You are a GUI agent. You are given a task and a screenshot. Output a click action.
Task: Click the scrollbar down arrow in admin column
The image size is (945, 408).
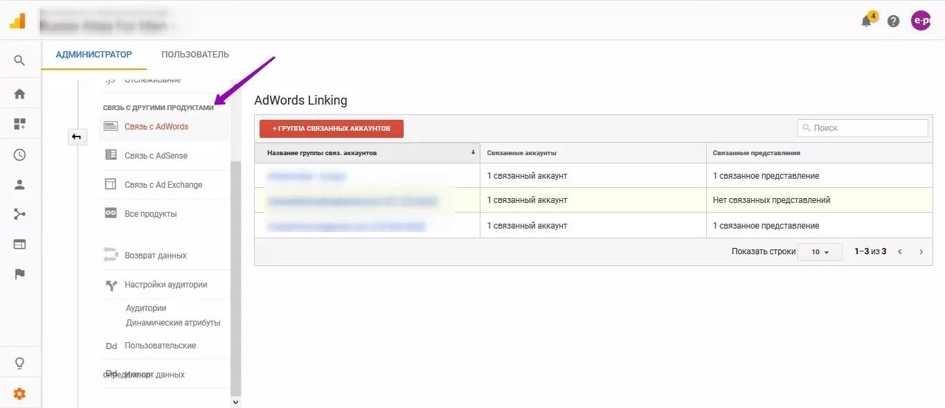pos(235,401)
